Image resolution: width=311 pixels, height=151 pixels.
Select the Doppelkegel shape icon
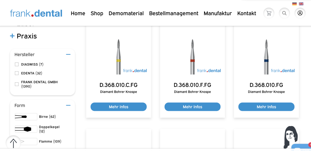click(x=26, y=129)
